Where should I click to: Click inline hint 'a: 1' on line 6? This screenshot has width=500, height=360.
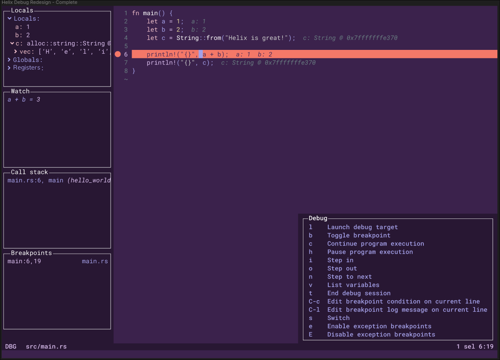pyautogui.click(x=243, y=54)
